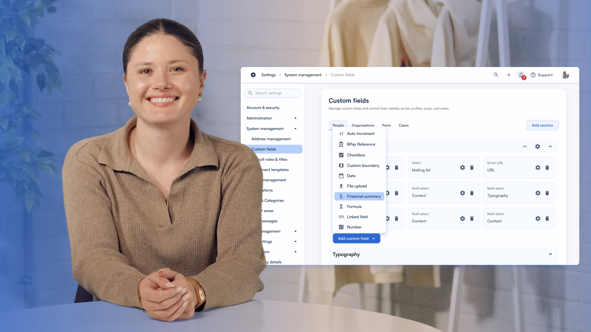Open the notifications bell with badge

click(521, 75)
